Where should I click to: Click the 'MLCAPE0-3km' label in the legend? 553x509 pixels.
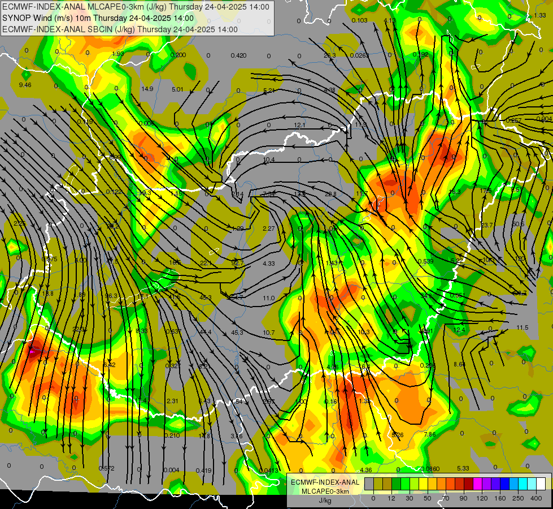[325, 491]
